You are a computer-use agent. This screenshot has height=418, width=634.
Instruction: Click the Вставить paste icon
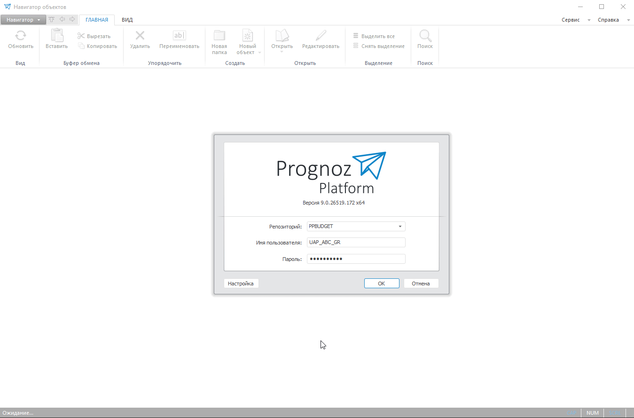pos(57,36)
